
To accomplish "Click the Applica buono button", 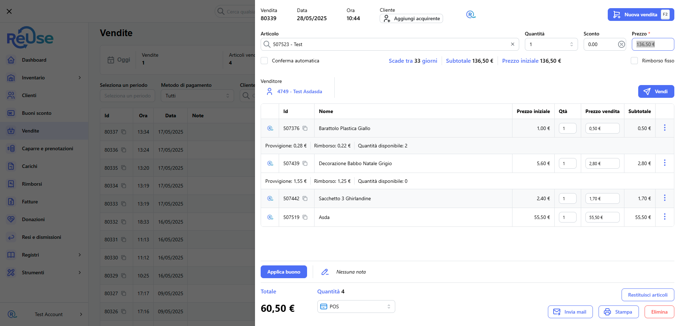I will coord(284,272).
